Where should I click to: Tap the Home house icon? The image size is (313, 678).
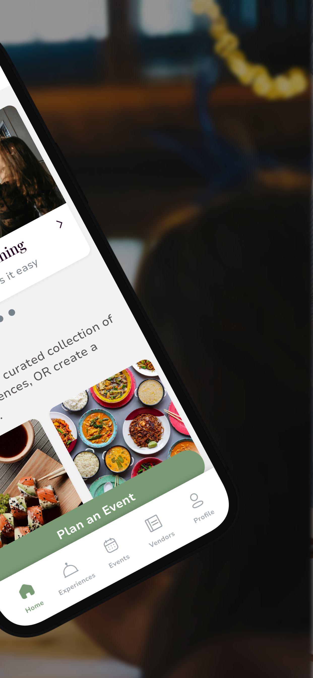(27, 591)
